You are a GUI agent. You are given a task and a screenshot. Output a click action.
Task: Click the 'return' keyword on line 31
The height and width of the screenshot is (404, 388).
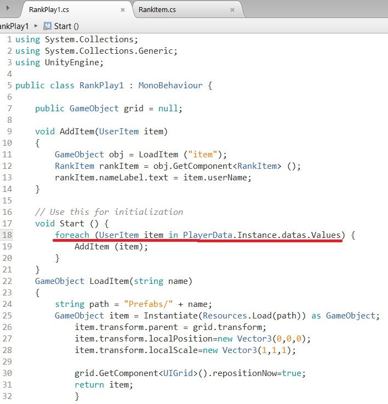point(89,385)
